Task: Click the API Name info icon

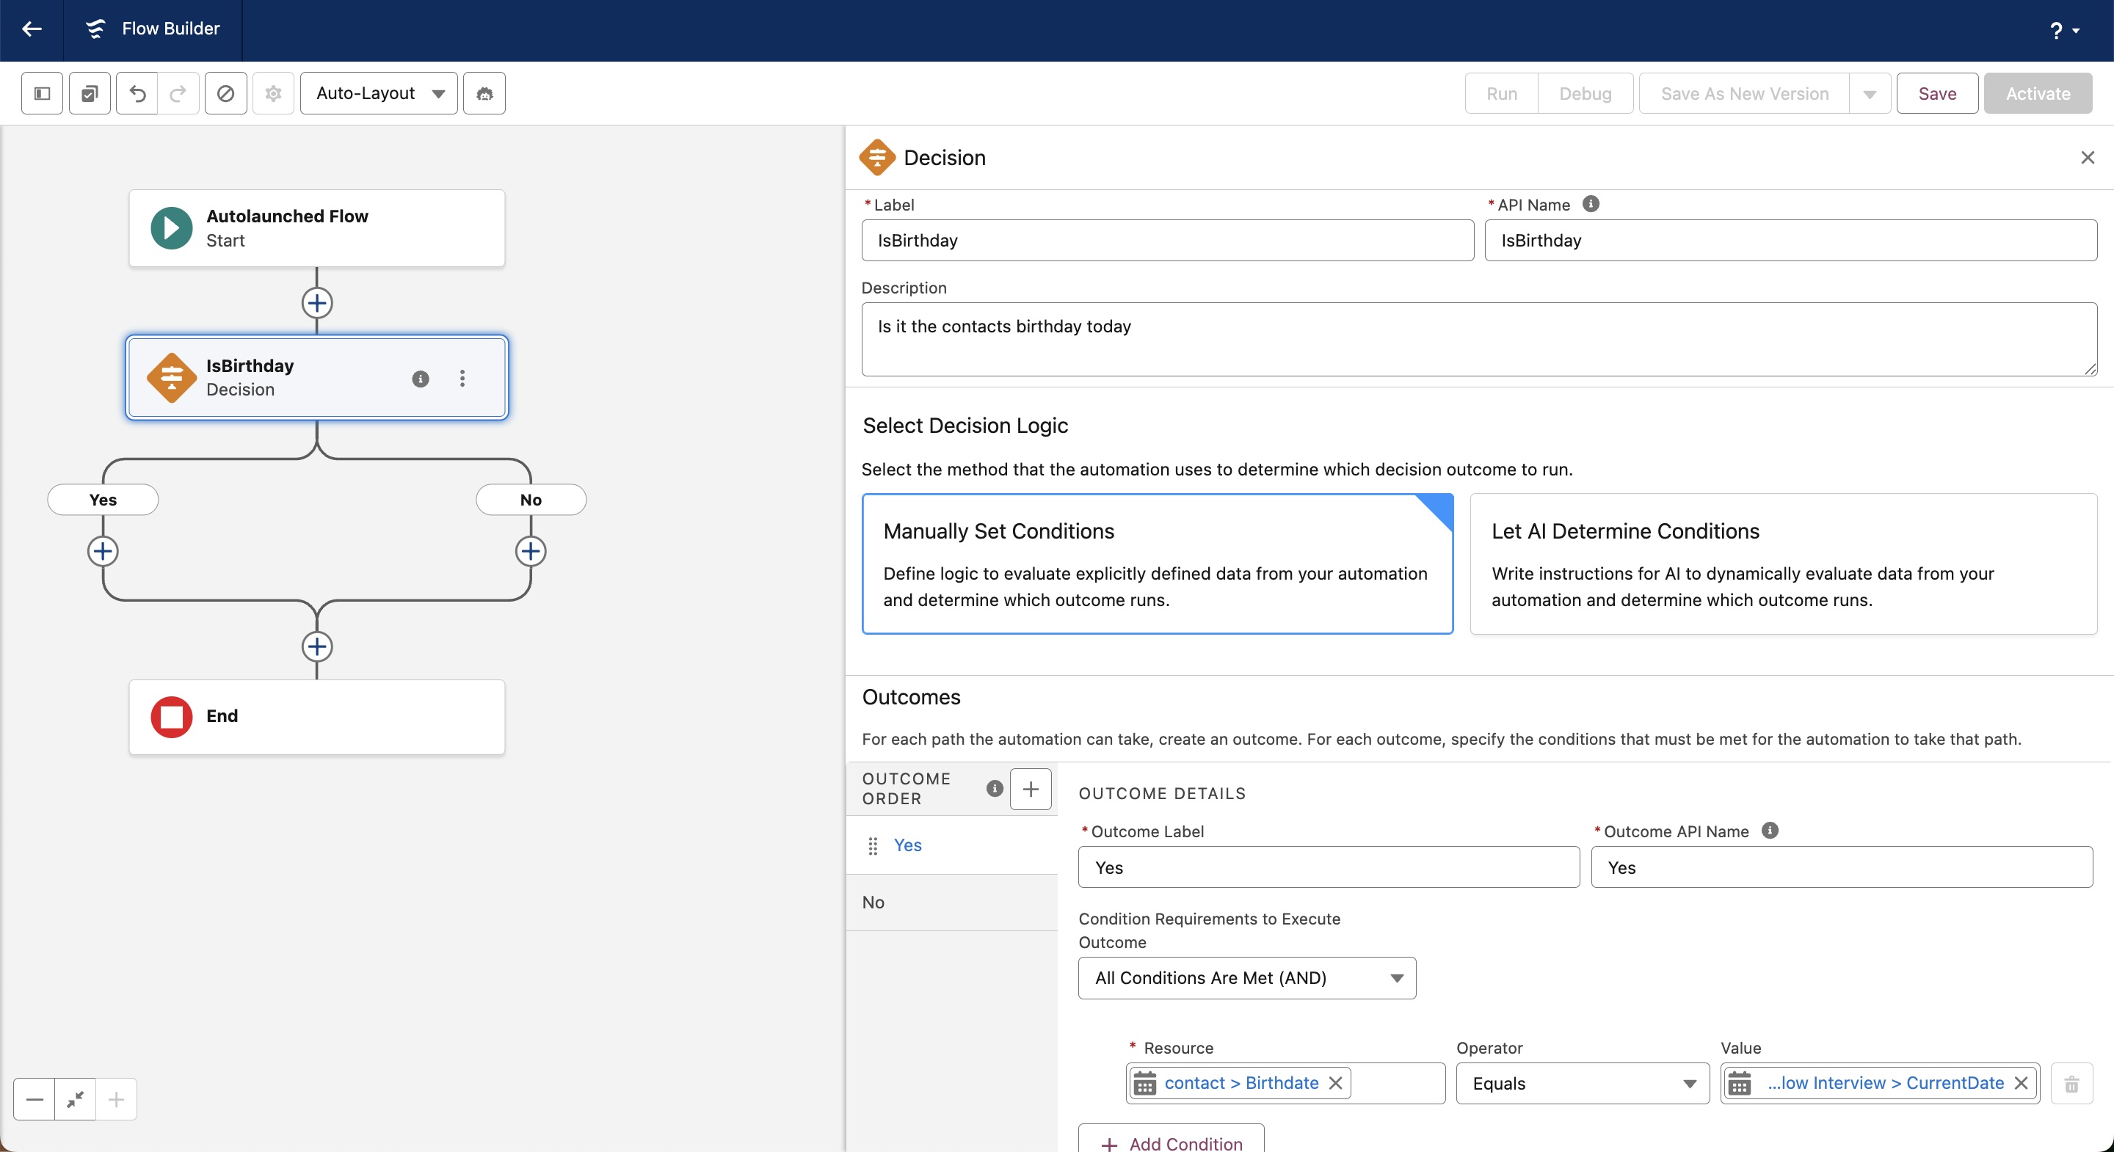Action: [x=1590, y=204]
